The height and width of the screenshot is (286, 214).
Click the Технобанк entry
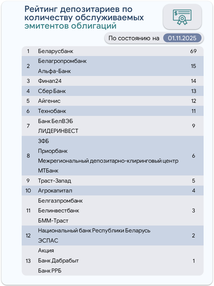(x=52, y=111)
